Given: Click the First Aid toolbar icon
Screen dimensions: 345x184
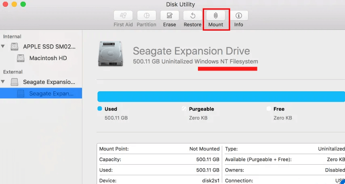Looking at the screenshot, I should (123, 16).
